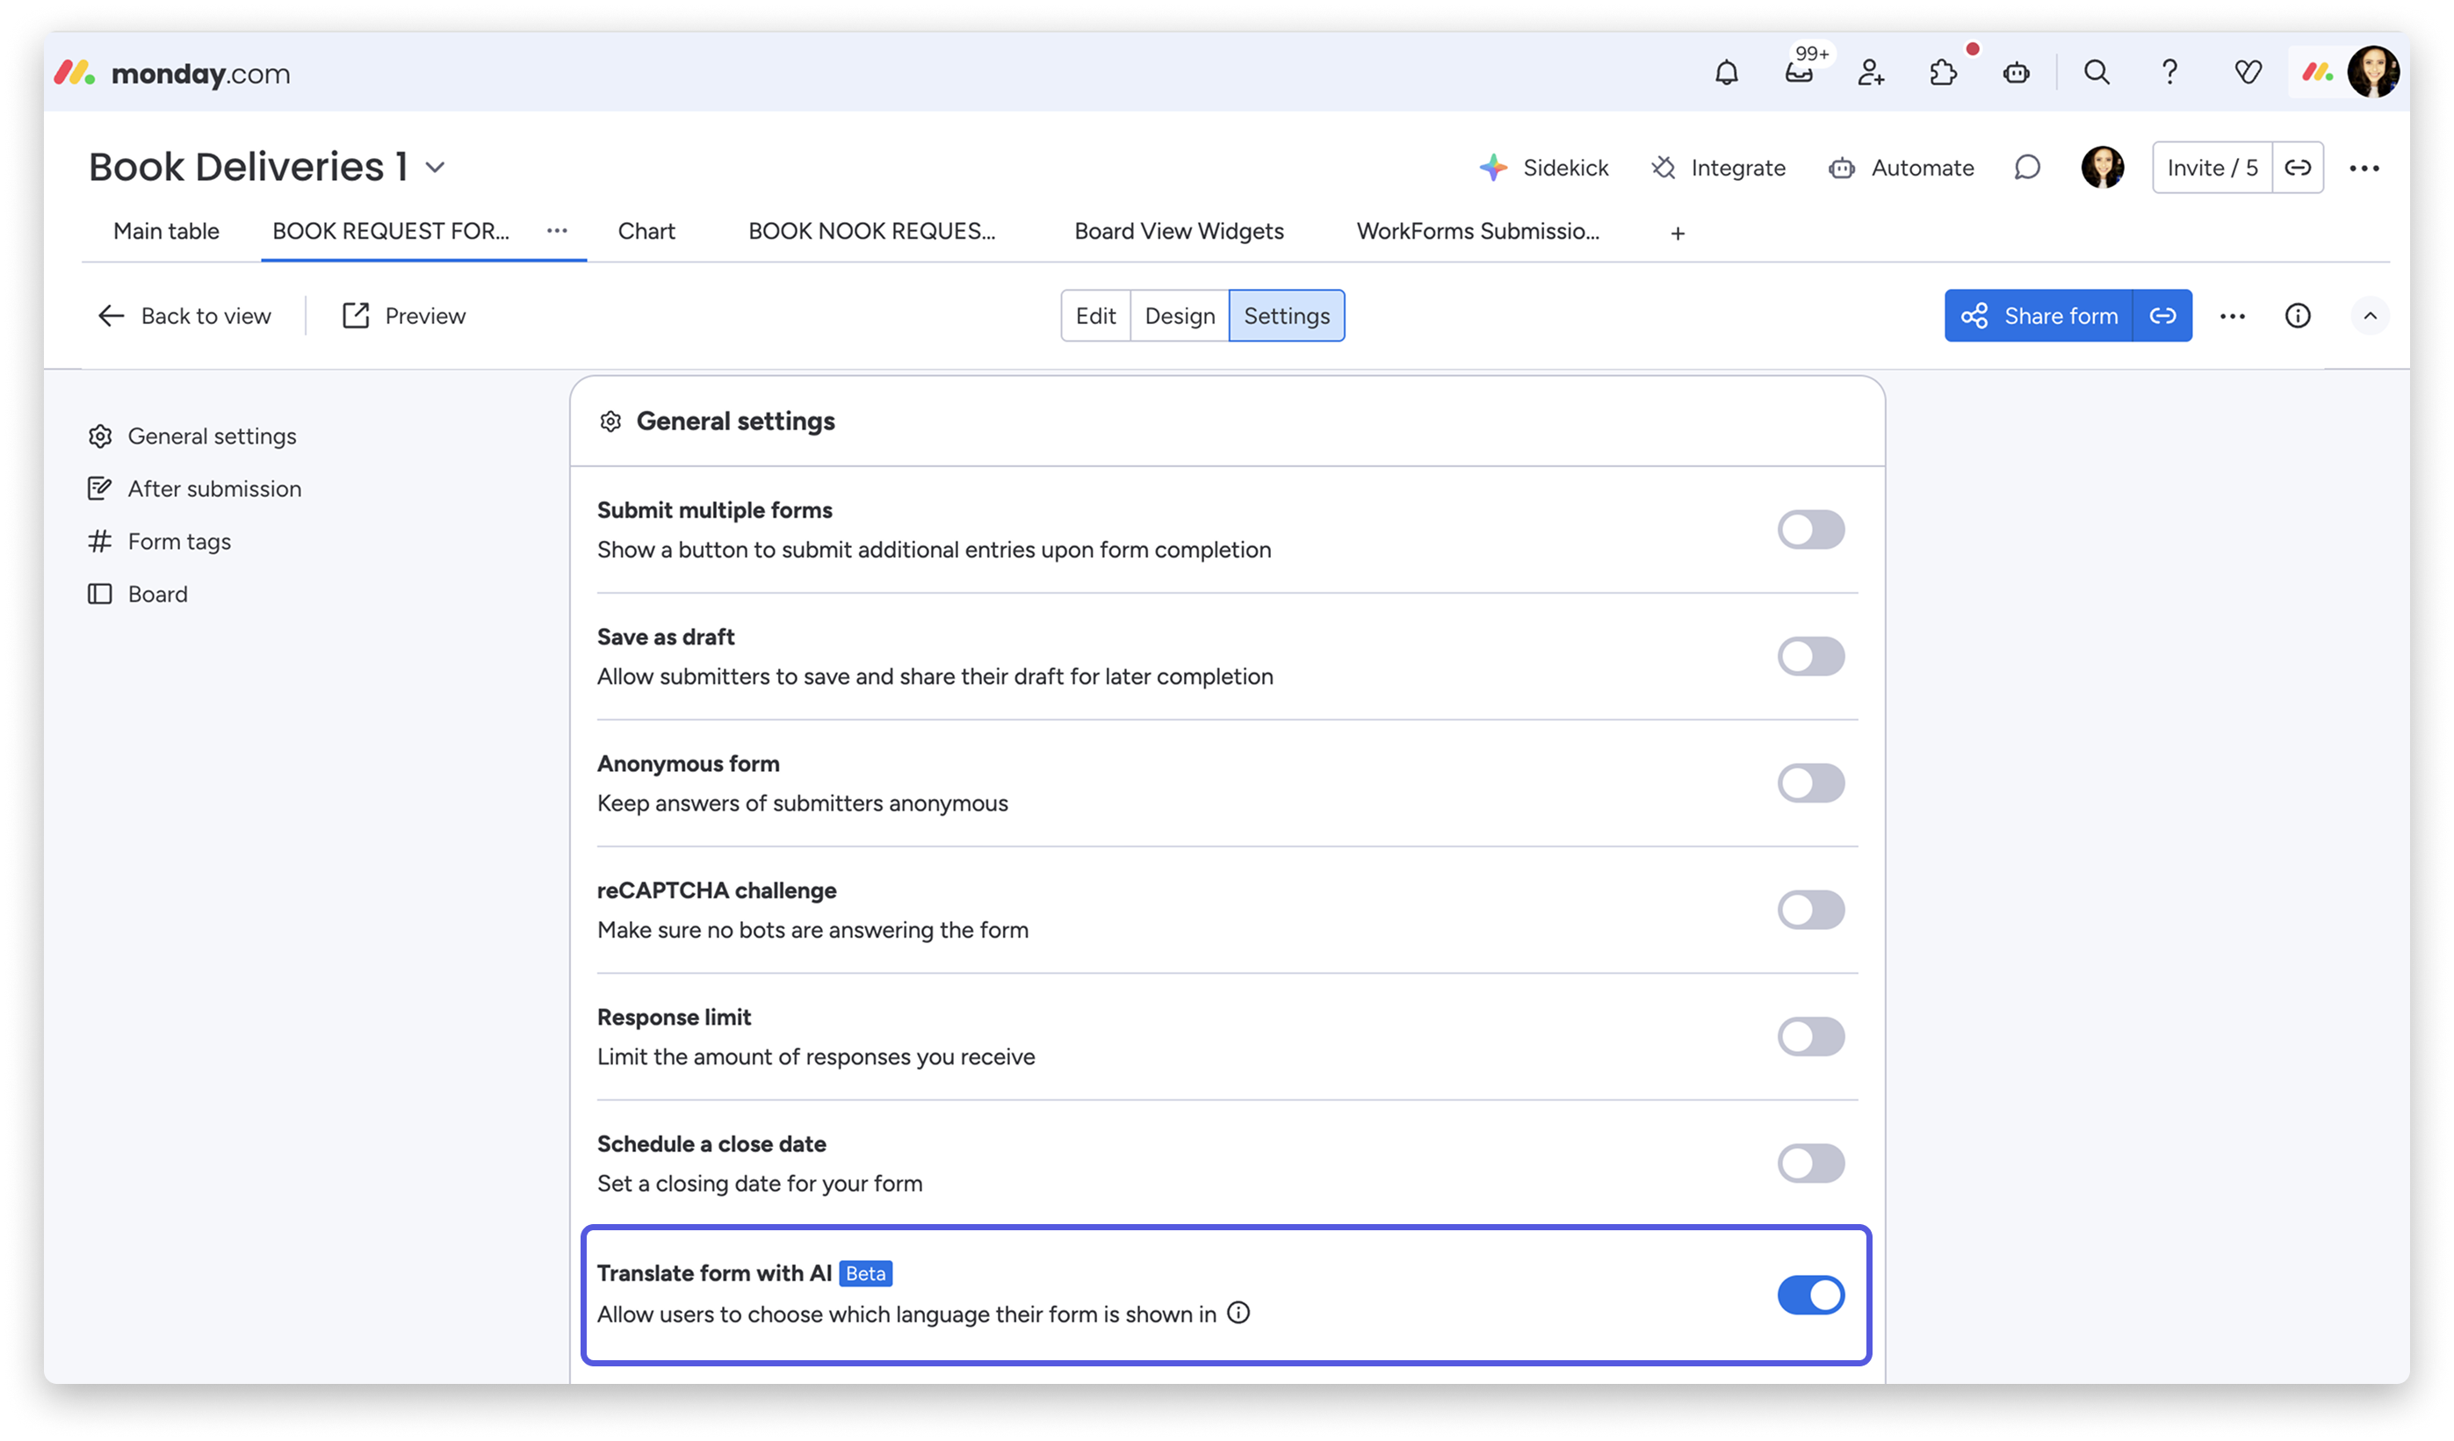Open After submission settings section
This screenshot has width=2454, height=1441.
pos(194,489)
